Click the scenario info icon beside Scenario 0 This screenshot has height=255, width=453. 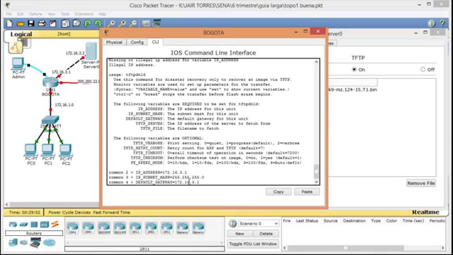[233, 223]
